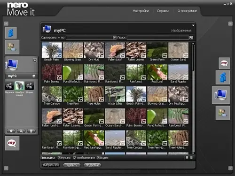Select the blue person device in right sidebar
Screen dimensions: 235x176
tap(223, 77)
